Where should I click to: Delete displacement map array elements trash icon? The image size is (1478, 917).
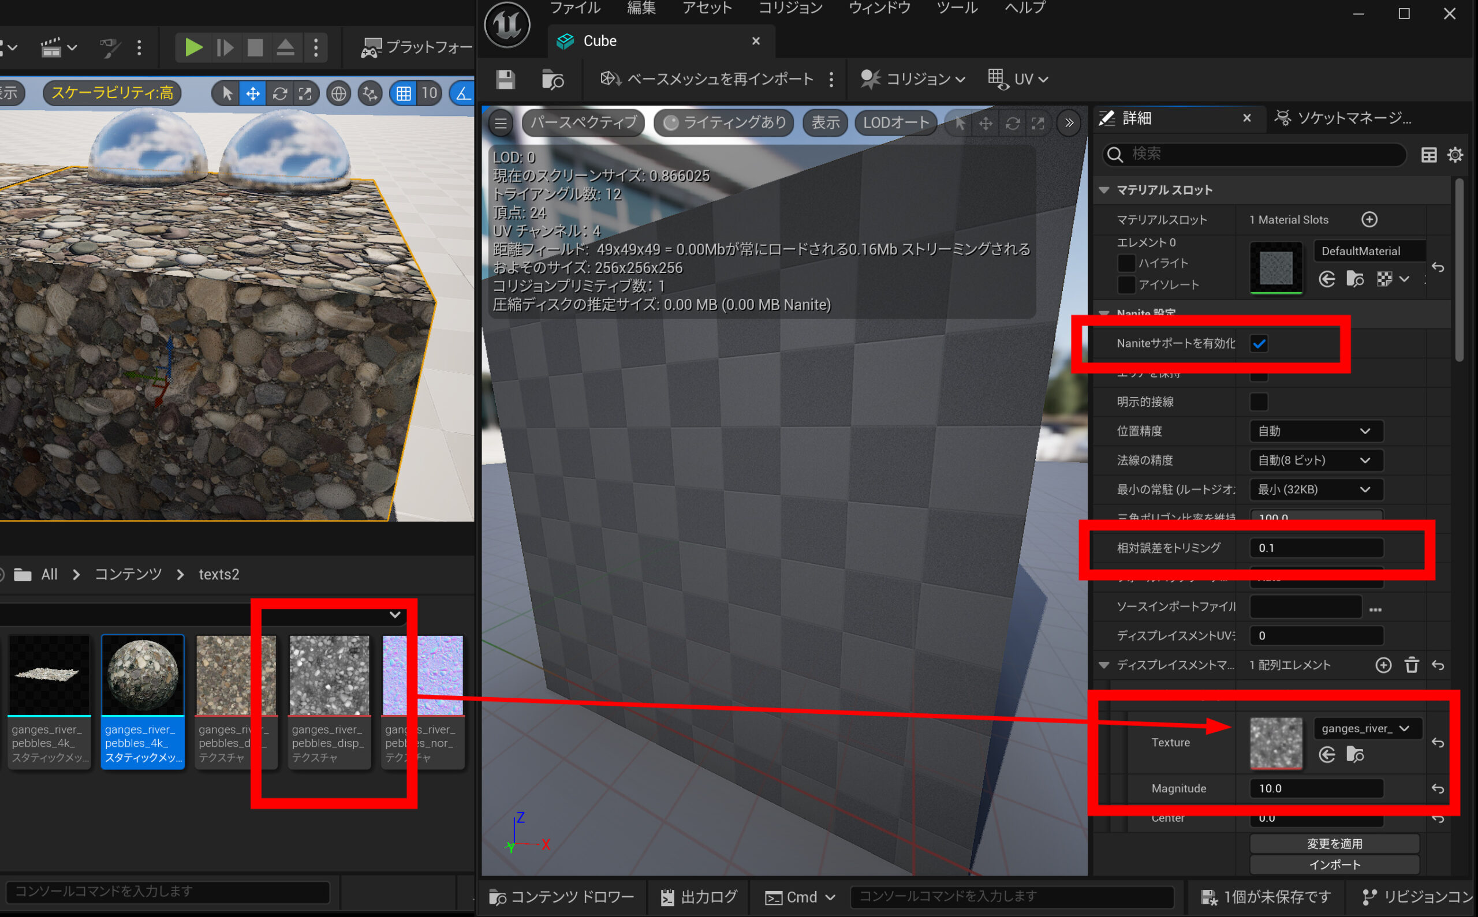pos(1411,665)
